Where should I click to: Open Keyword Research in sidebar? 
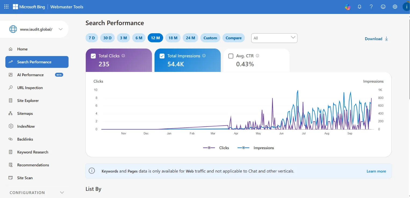pyautogui.click(x=37, y=152)
